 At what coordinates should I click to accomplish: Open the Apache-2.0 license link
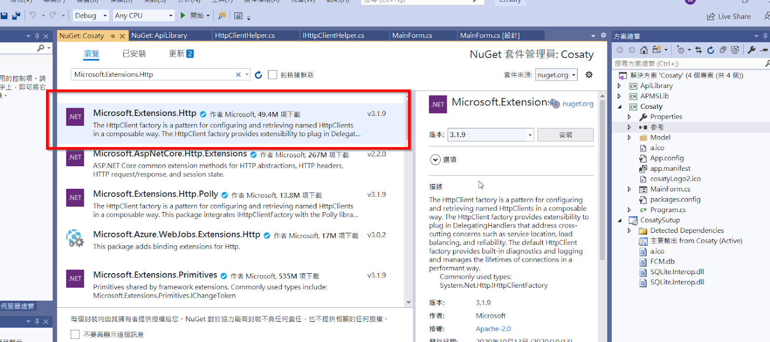493,329
